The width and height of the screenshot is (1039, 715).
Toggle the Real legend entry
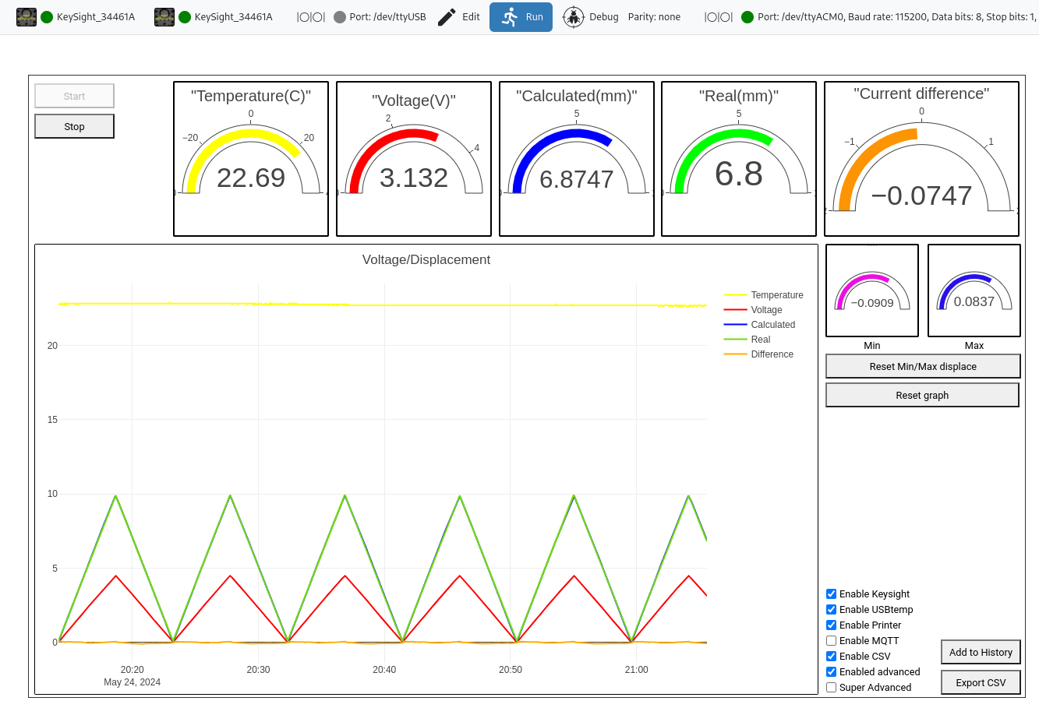747,340
